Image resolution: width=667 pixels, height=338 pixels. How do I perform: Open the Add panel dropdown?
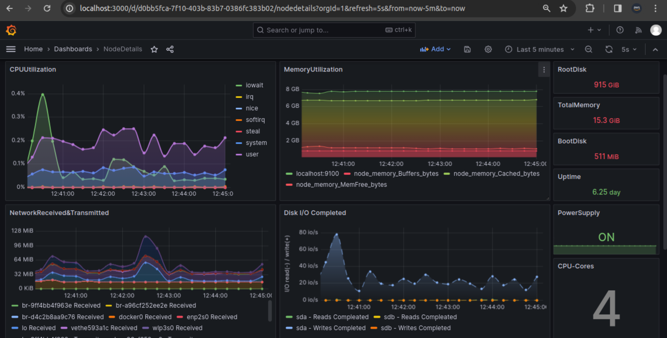pos(435,49)
